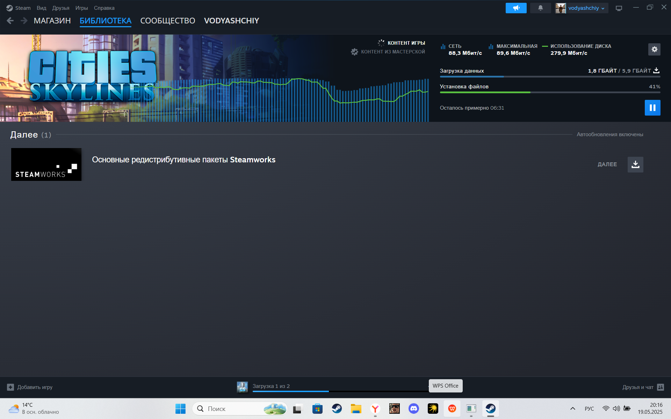Click the announcements megaphone icon

pos(516,8)
